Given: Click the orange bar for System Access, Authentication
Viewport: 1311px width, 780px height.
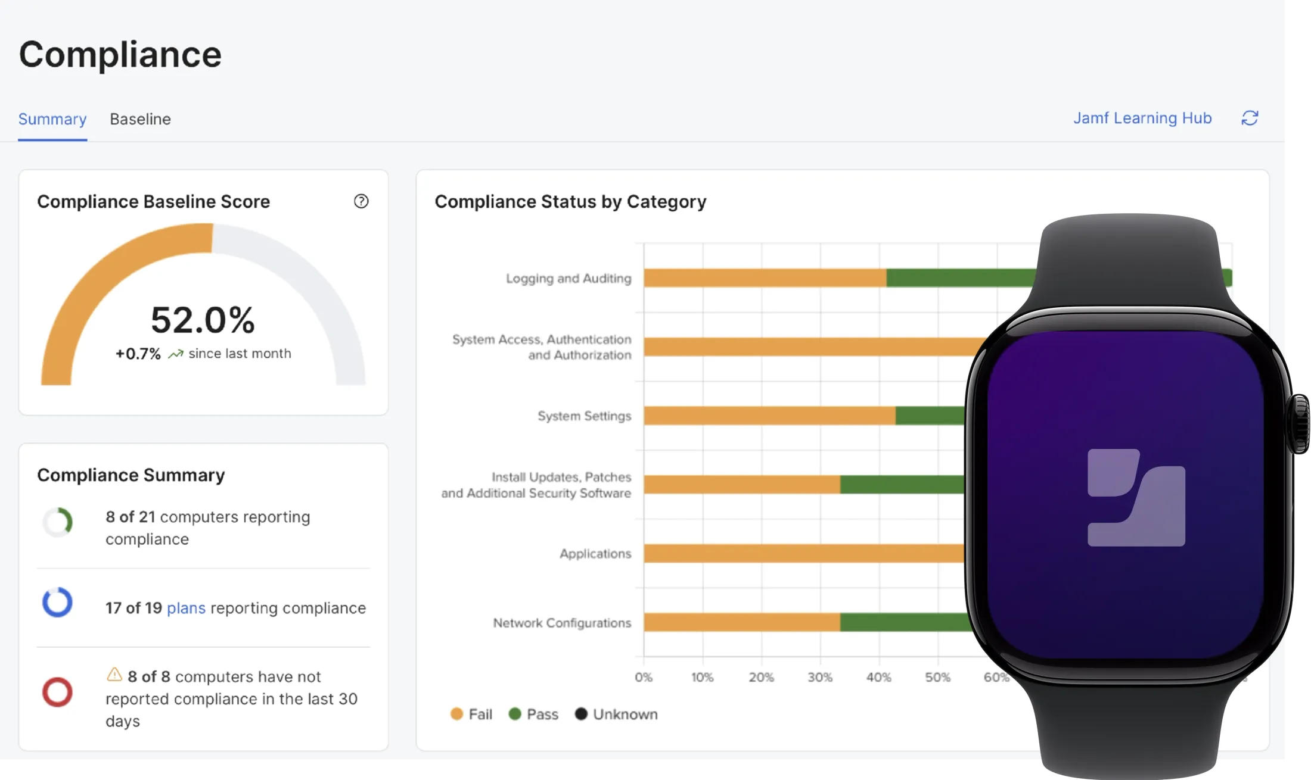Looking at the screenshot, I should pyautogui.click(x=814, y=347).
